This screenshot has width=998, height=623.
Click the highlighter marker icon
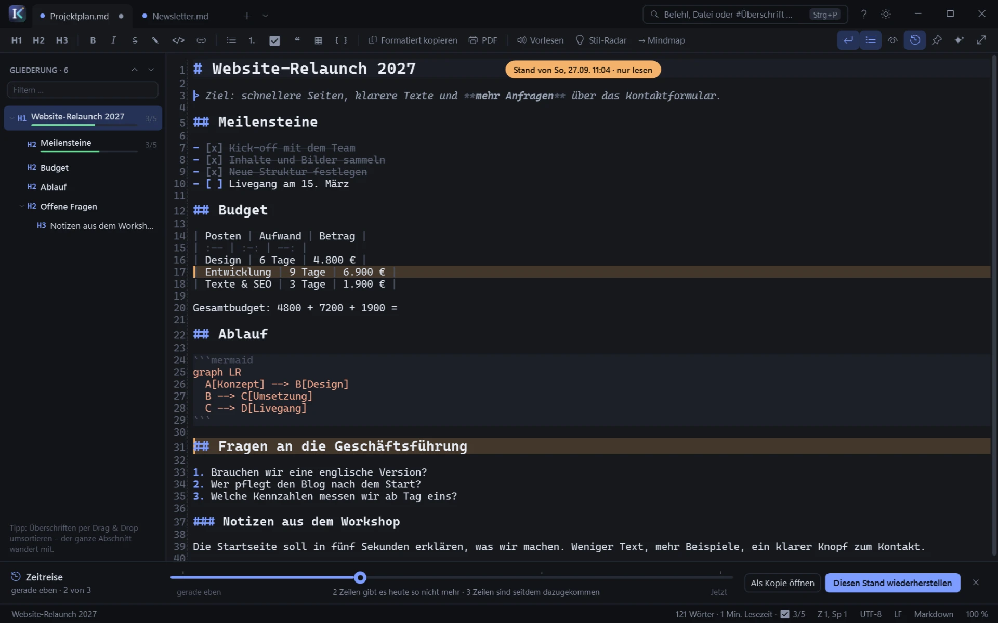pyautogui.click(x=155, y=40)
